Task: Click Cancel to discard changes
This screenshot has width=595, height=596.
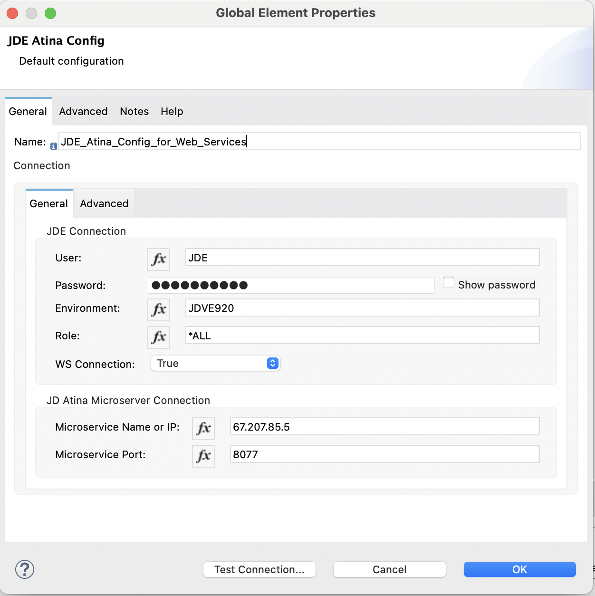Action: pos(389,569)
